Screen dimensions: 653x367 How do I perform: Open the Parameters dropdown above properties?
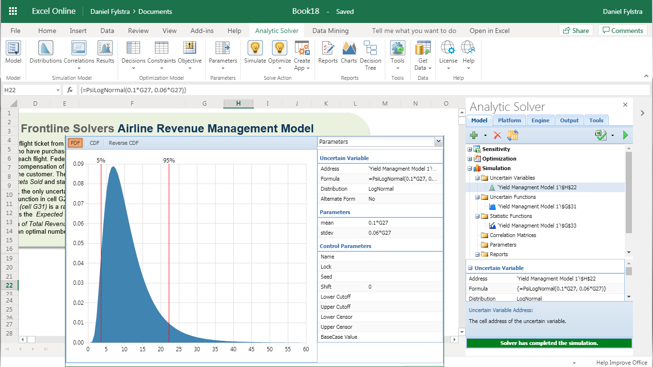[438, 141]
